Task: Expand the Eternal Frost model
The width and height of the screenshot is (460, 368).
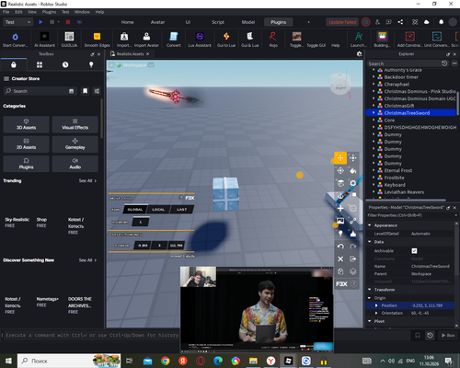Action: (x=374, y=170)
